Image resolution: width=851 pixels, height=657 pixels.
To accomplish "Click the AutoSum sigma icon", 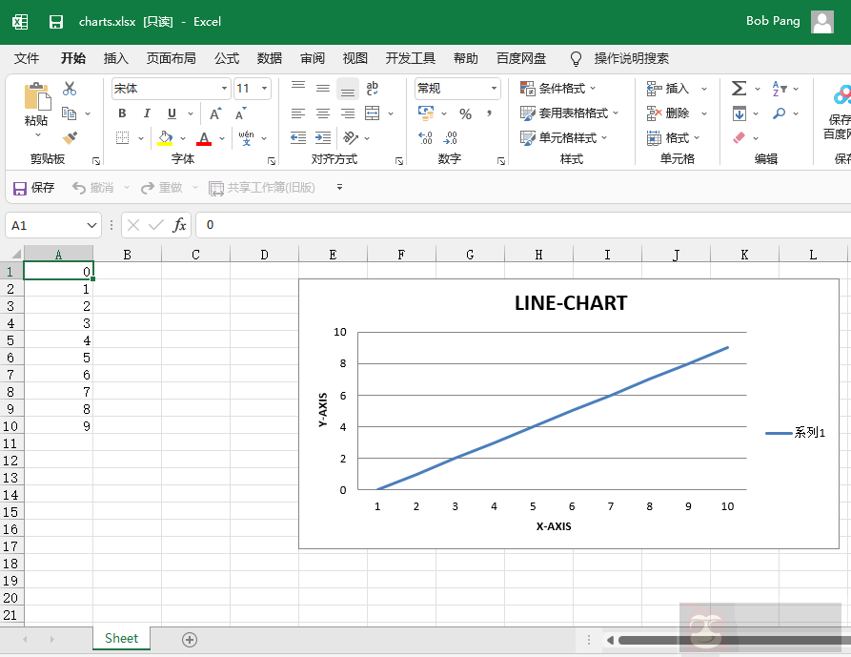I will tap(739, 89).
